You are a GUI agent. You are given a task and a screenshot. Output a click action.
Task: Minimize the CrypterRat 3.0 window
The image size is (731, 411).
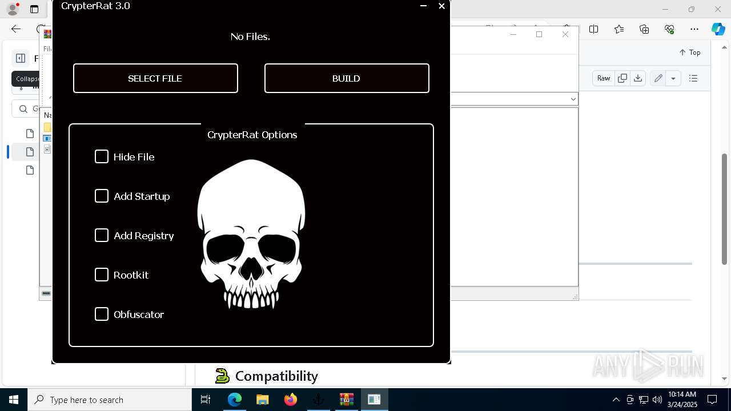423,6
